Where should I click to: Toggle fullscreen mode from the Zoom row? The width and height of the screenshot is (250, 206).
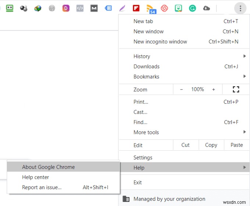click(x=236, y=89)
